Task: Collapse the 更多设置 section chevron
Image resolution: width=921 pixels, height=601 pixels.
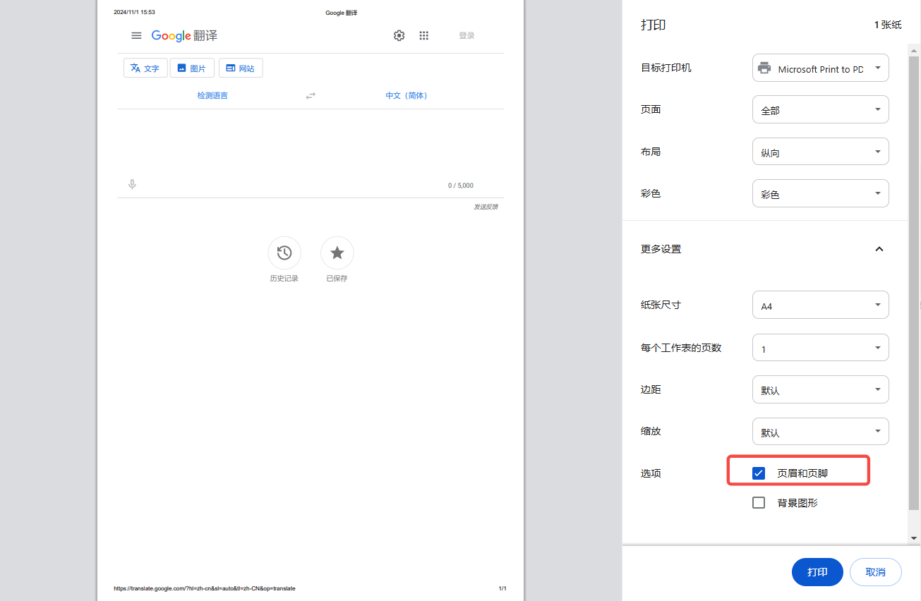Action: coord(879,249)
